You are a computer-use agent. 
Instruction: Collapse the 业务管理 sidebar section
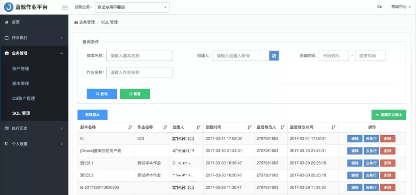[x=34, y=53]
